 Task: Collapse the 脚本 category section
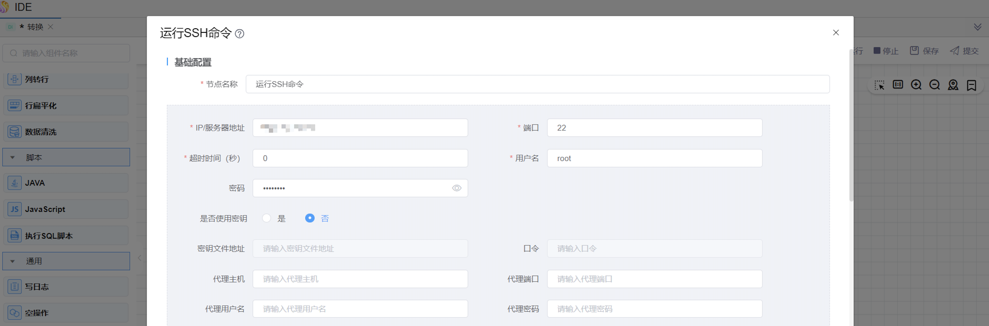pyautogui.click(x=13, y=157)
